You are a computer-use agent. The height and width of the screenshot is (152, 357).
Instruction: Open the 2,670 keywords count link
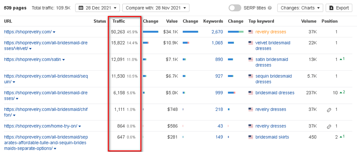217,32
